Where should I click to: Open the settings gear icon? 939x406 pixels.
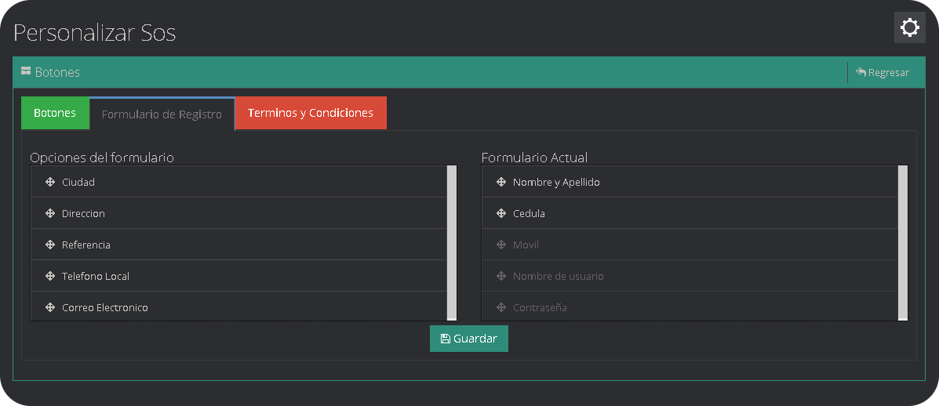click(x=909, y=28)
